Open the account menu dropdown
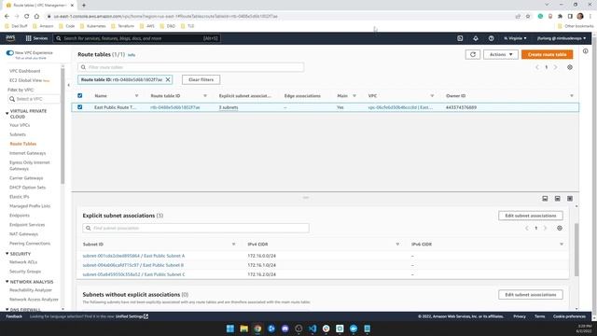597x336 pixels. 562,38
